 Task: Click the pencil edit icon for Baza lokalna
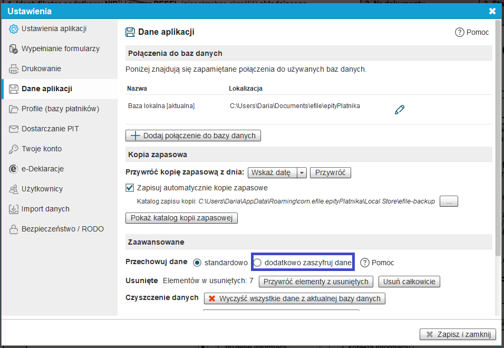click(400, 110)
